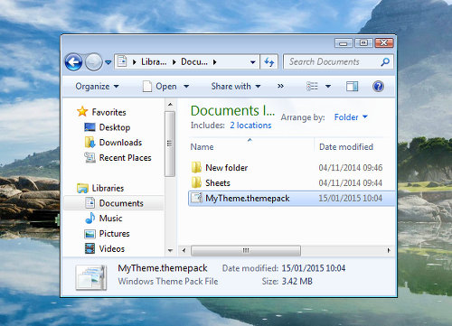Image resolution: width=452 pixels, height=326 pixels.
Task: Click the Favorites star icon
Action: (x=82, y=111)
